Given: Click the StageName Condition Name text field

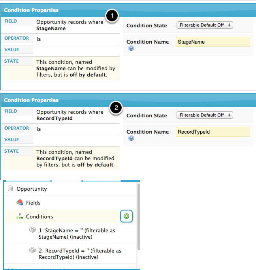Looking at the screenshot, I should click(213, 42).
